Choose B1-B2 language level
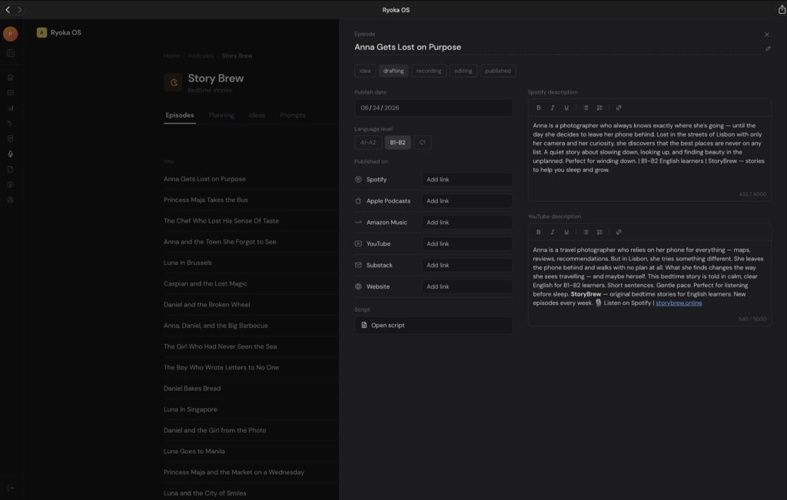 click(x=397, y=142)
